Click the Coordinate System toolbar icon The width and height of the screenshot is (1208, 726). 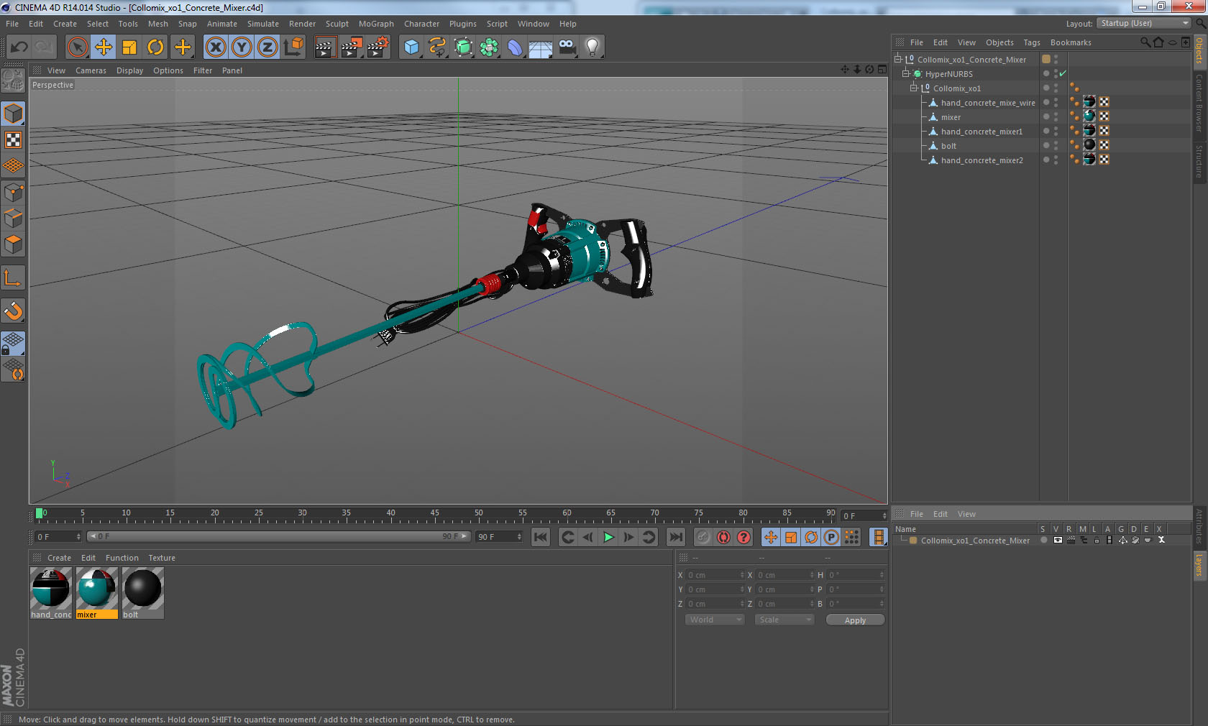293,47
